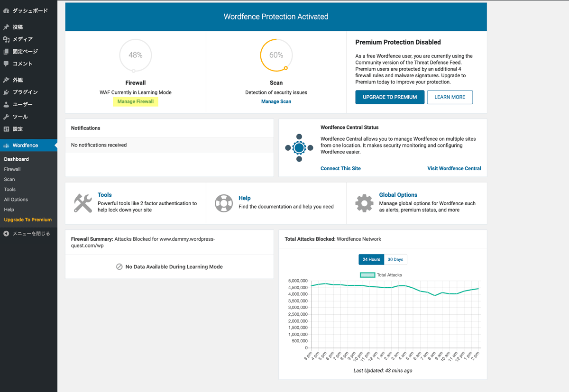Image resolution: width=569 pixels, height=392 pixels.
Task: Click the Manage Firewall link
Action: pyautogui.click(x=136, y=101)
